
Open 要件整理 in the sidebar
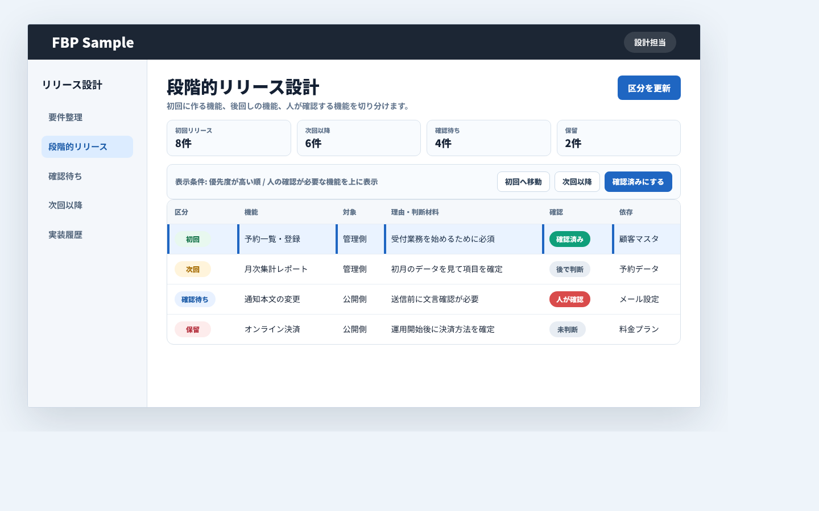click(87, 118)
